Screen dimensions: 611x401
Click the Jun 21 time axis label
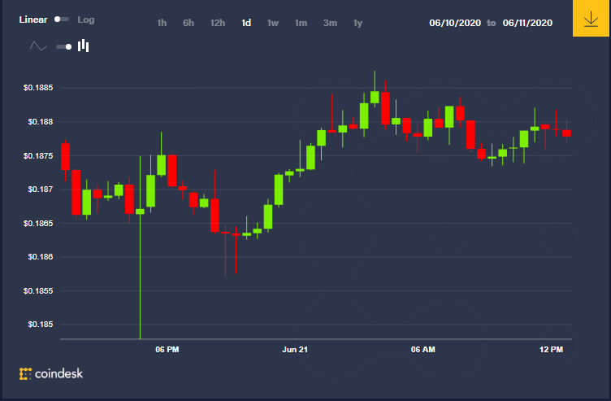coord(295,349)
